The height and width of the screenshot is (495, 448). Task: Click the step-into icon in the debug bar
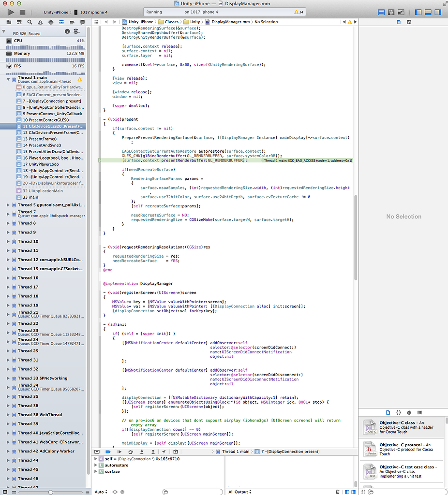pyautogui.click(x=142, y=451)
